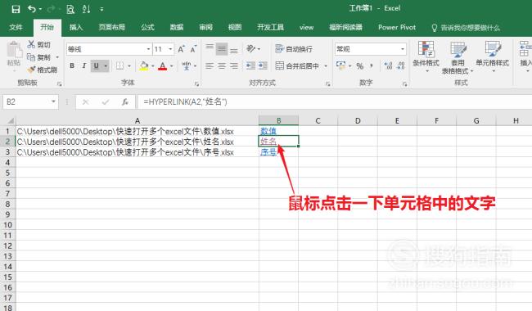Cut selection with 剪切
The height and width of the screenshot is (311, 532).
click(x=38, y=44)
